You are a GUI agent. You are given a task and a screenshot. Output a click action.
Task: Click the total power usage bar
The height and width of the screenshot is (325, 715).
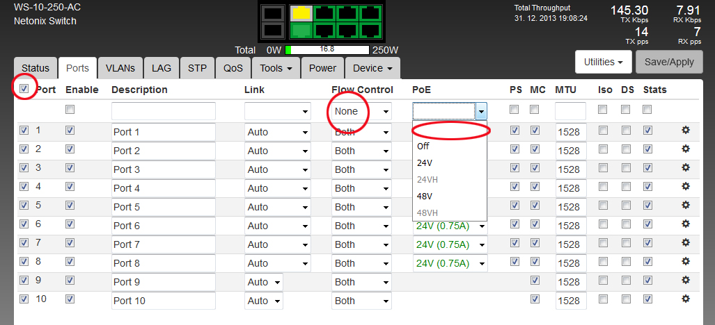click(x=326, y=50)
